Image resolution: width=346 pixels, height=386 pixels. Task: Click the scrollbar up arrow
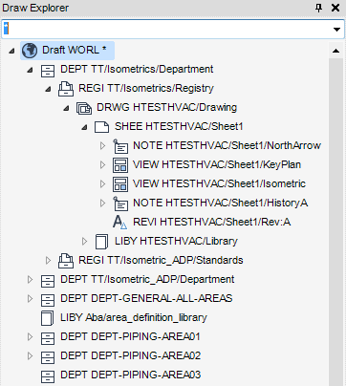click(x=335, y=51)
